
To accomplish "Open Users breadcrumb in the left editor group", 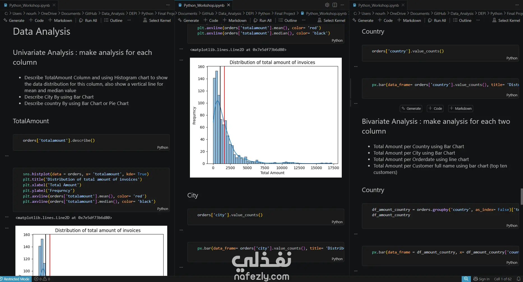I will click(17, 13).
